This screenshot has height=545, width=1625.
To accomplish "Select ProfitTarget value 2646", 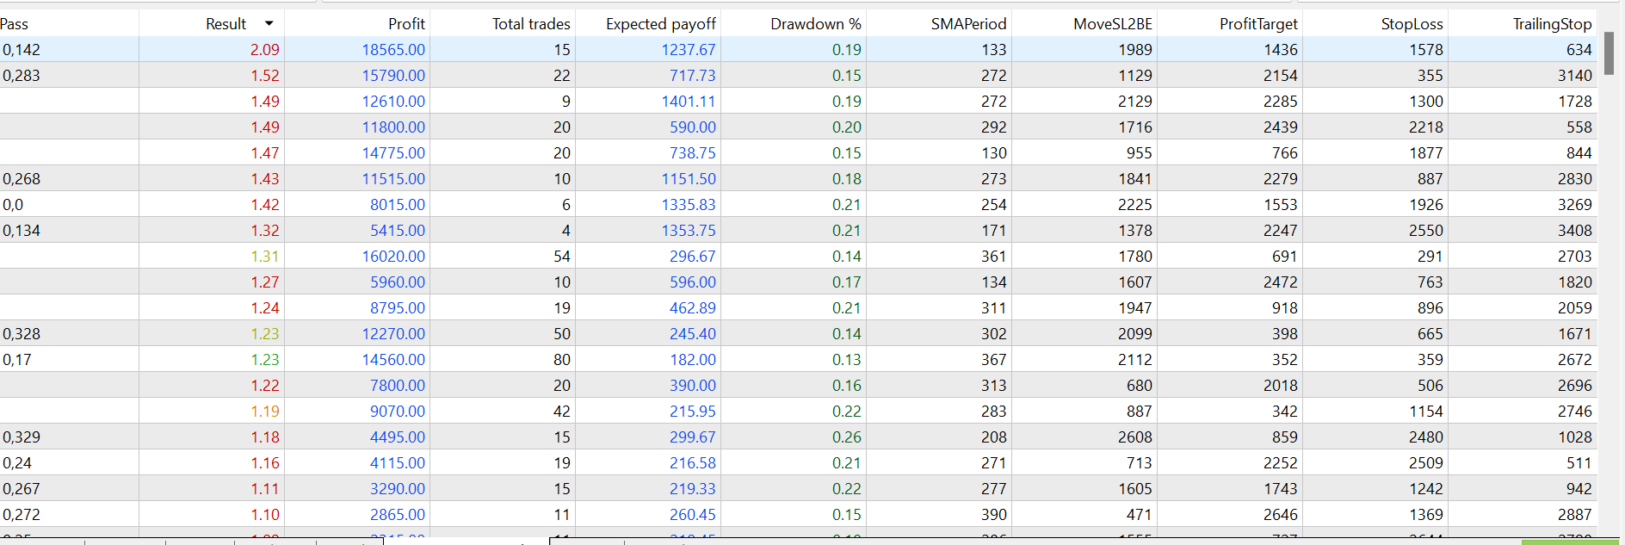I will [1280, 515].
